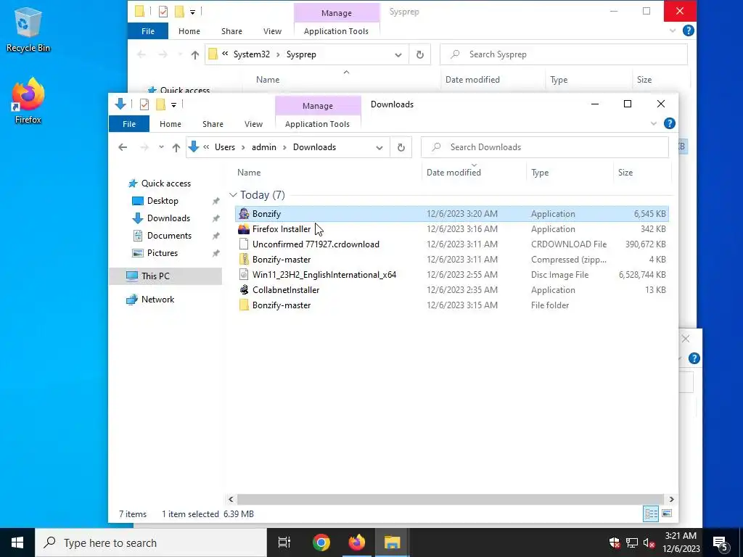This screenshot has height=557, width=743.
Task: Sort by the Name column header
Action: [249, 173]
